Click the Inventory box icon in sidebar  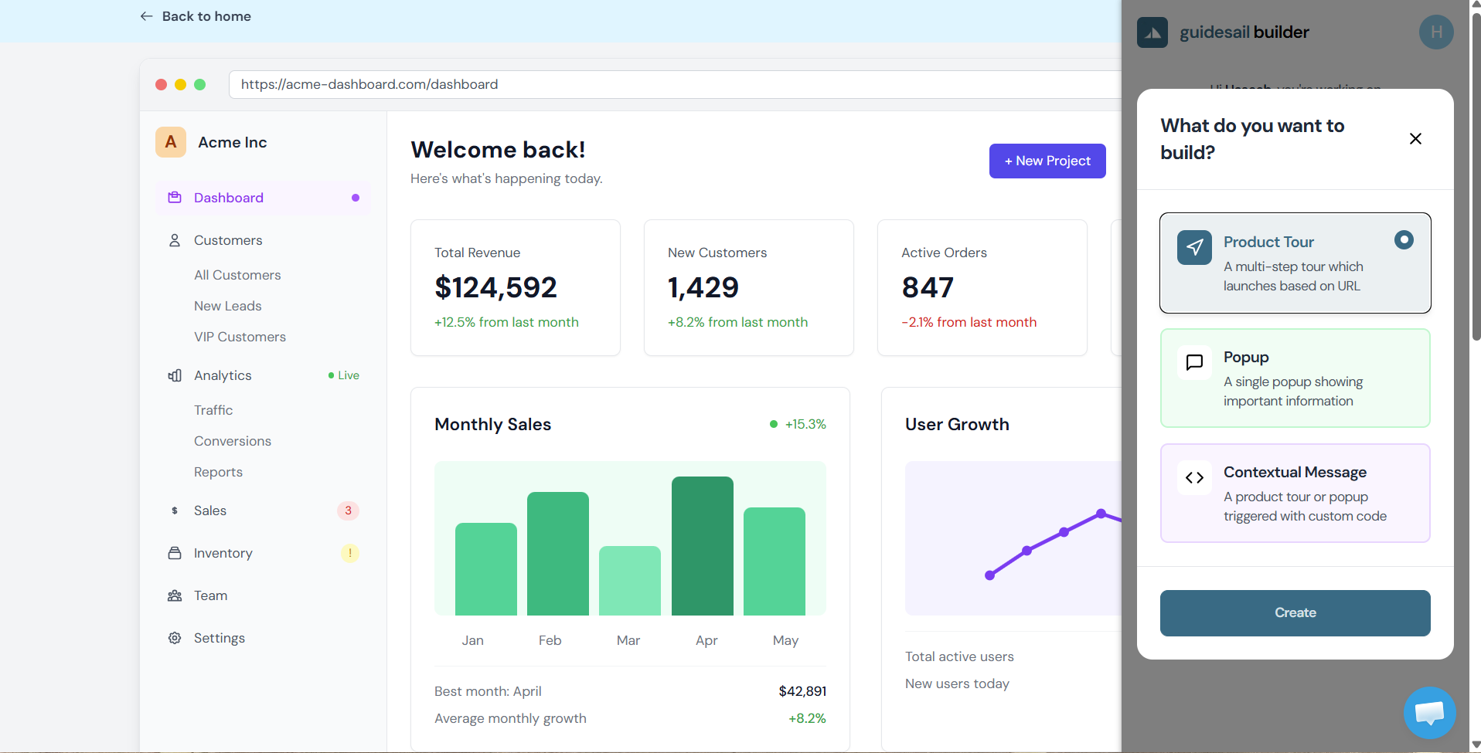[175, 553]
